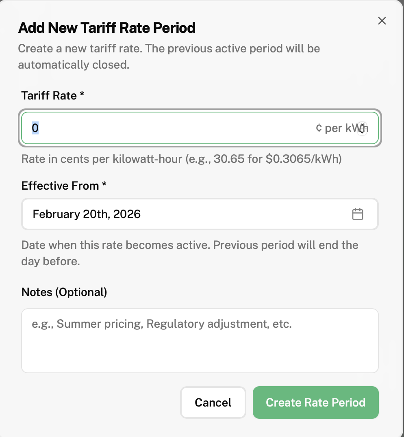Decrease tariff rate with the down stepper arrow
404x437 pixels.
pos(362,131)
